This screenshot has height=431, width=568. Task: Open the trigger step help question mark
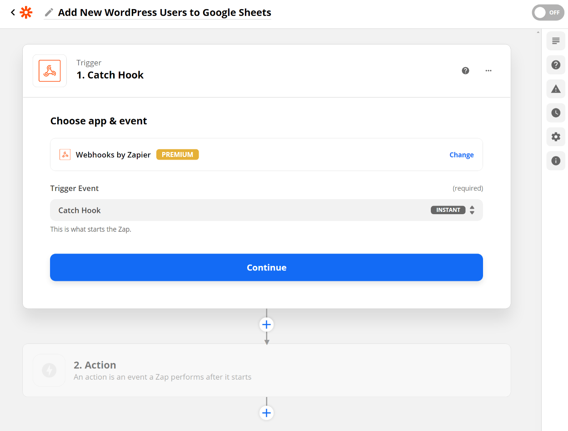tap(465, 71)
